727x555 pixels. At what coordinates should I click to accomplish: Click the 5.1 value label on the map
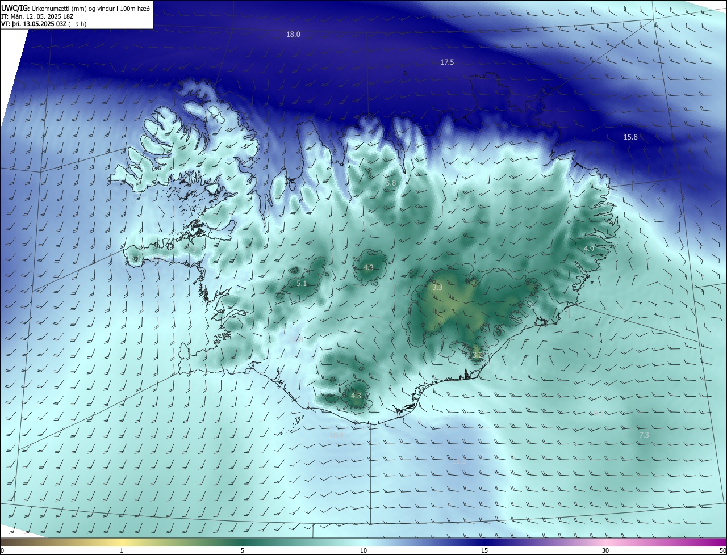(x=302, y=284)
